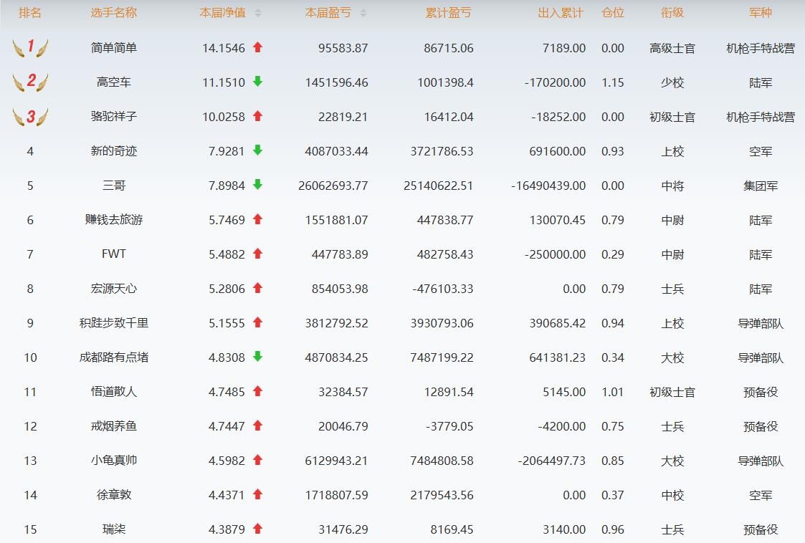805x543 pixels.
Task: Click the 军种 column header
Action: click(x=761, y=13)
